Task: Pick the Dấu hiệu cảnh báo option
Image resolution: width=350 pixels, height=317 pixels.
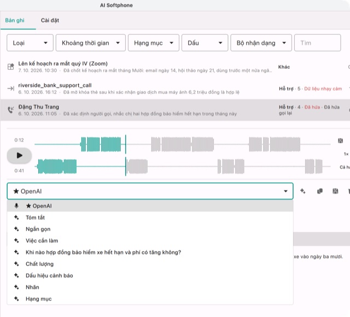Action: [150, 276]
